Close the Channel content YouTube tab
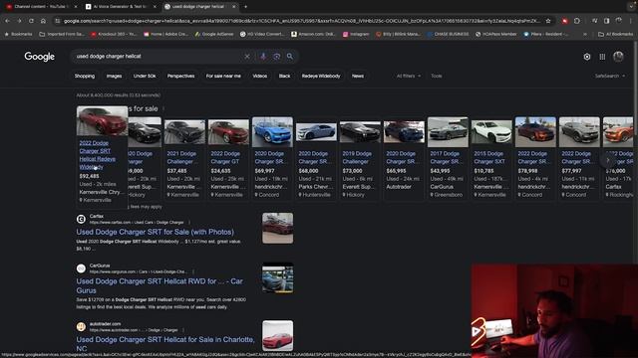This screenshot has width=638, height=358. (76, 7)
